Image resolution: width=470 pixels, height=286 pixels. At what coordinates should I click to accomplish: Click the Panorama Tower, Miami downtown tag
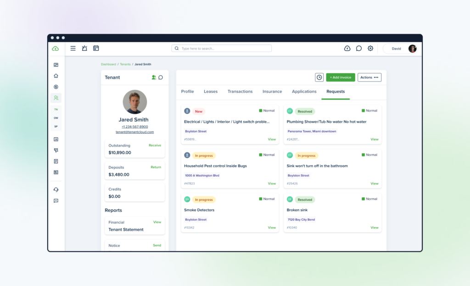point(312,131)
